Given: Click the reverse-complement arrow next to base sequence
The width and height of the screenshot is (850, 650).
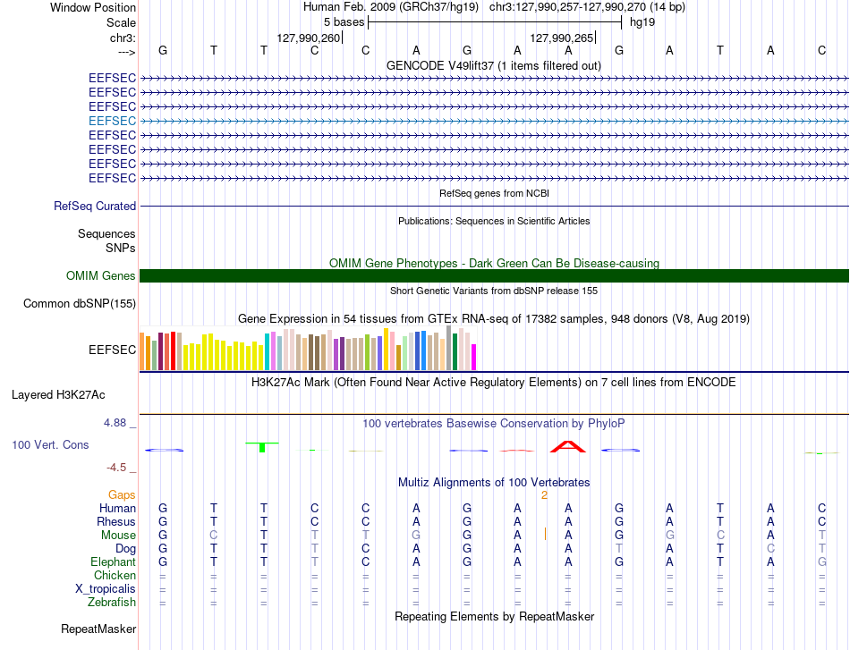Looking at the screenshot, I should tap(127, 52).
